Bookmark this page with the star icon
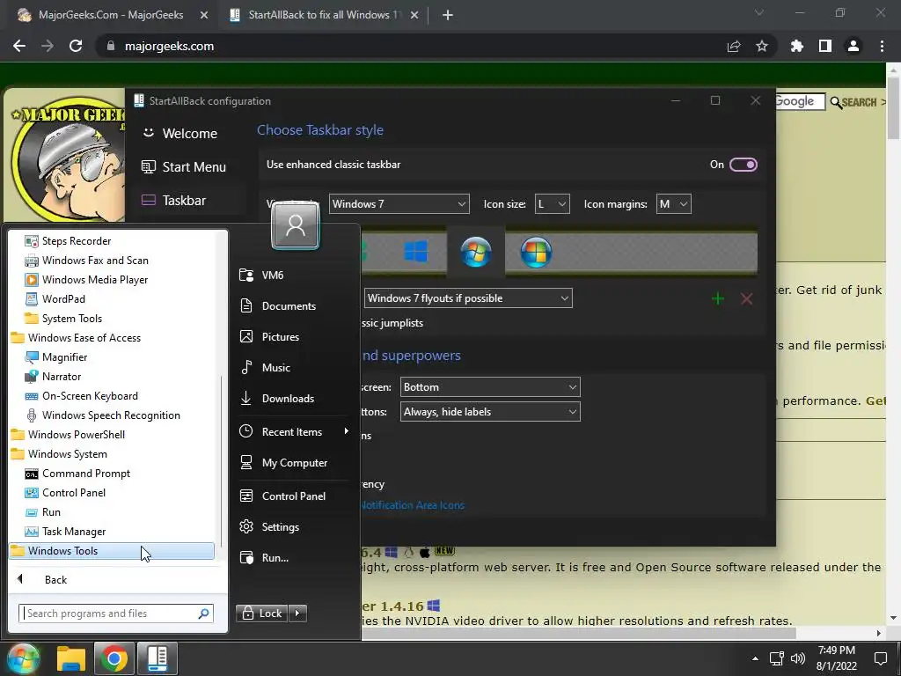Viewport: 901px width, 676px height. (762, 46)
